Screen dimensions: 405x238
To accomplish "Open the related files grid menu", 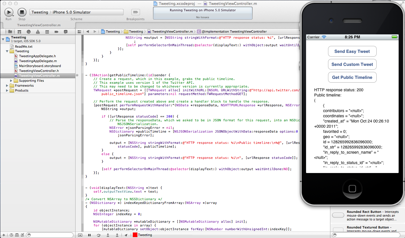I will pyautogui.click(x=79, y=31).
